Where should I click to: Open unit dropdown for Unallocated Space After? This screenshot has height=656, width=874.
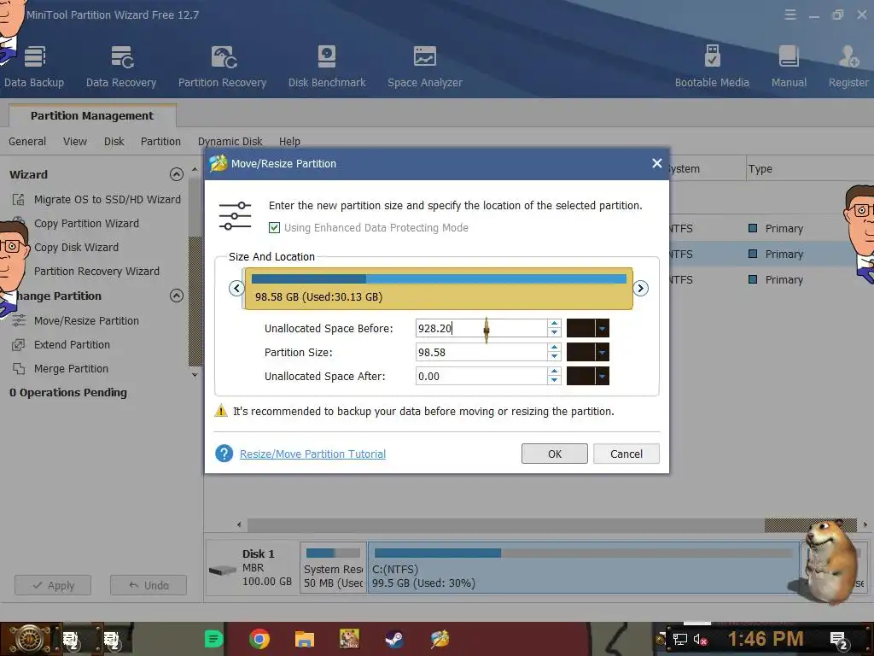click(x=602, y=376)
